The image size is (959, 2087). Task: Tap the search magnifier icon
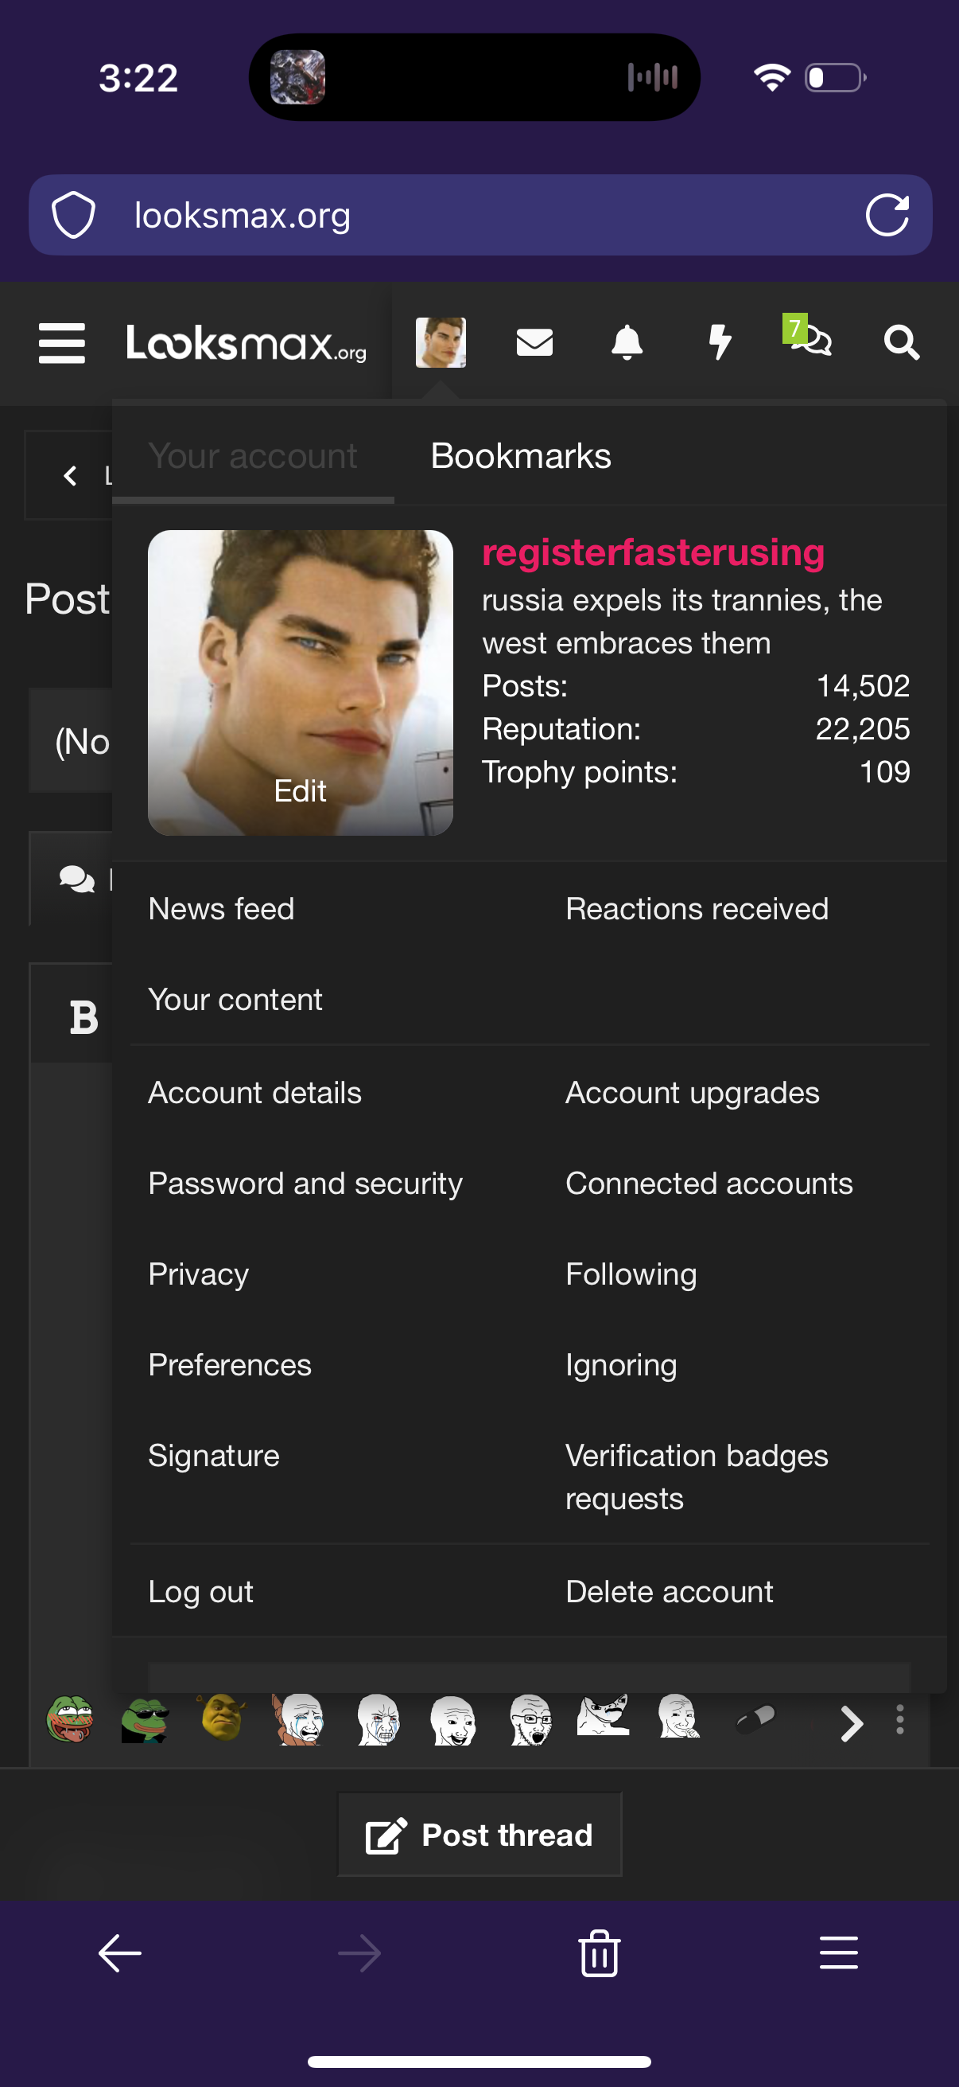pyautogui.click(x=901, y=343)
